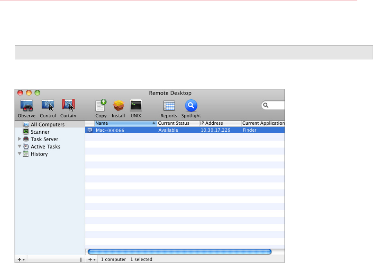This screenshot has width=373, height=263.
Task: Collapse the Active Tasks disclosure triangle
Action: [x=20, y=146]
